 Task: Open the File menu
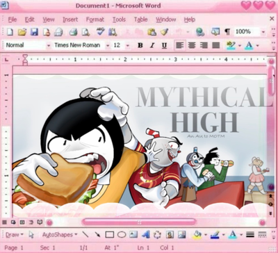[x=13, y=19]
